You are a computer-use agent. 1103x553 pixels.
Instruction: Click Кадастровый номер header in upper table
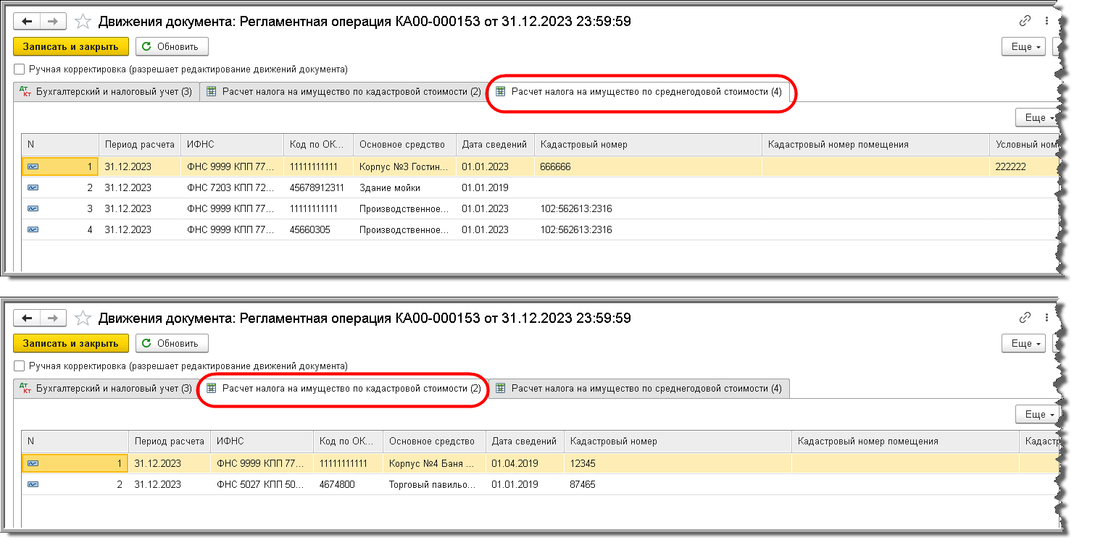point(649,144)
